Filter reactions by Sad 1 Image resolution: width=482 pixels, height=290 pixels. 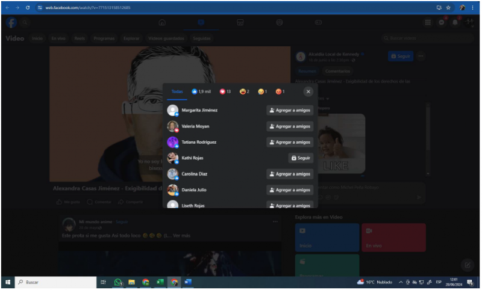click(x=263, y=92)
